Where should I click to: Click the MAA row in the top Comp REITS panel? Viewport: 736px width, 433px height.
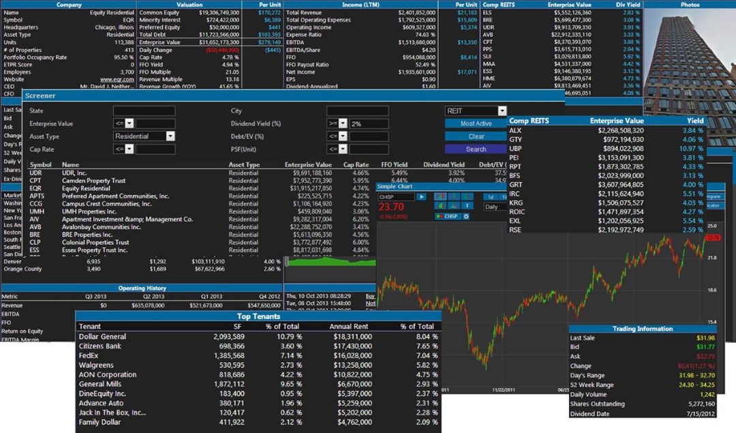(562, 64)
